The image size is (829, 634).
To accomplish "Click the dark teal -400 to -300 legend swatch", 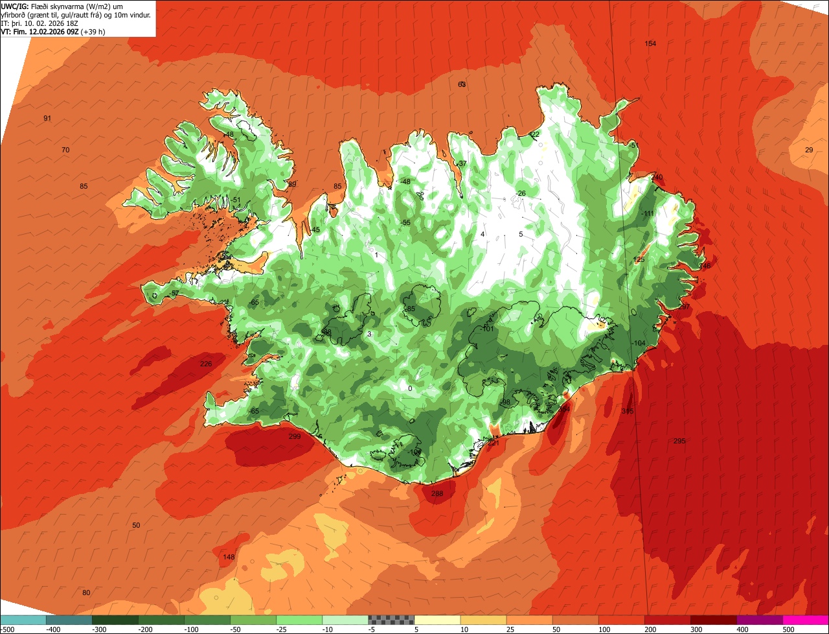I will [69, 620].
